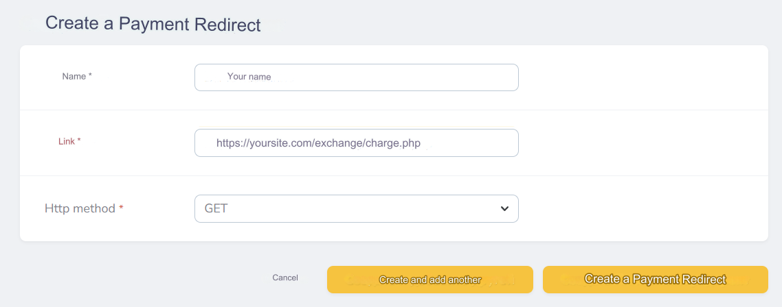
Task: Click the blank middle of Http method select
Action: point(357,209)
